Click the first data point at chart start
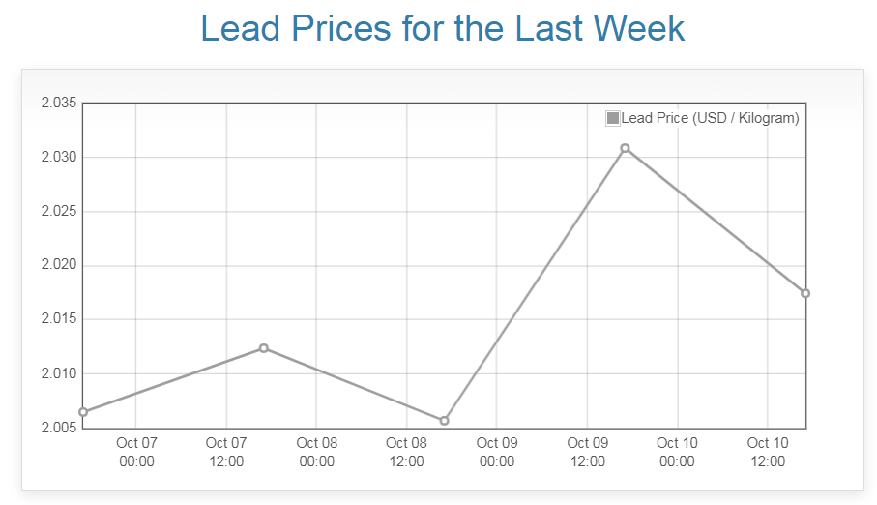The height and width of the screenshot is (505, 877). tap(83, 412)
